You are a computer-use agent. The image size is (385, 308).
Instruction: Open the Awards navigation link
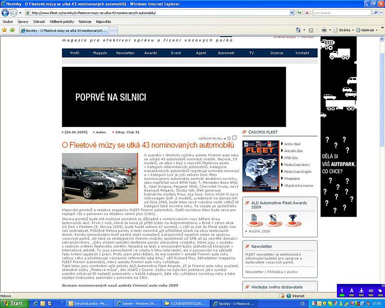(151, 53)
